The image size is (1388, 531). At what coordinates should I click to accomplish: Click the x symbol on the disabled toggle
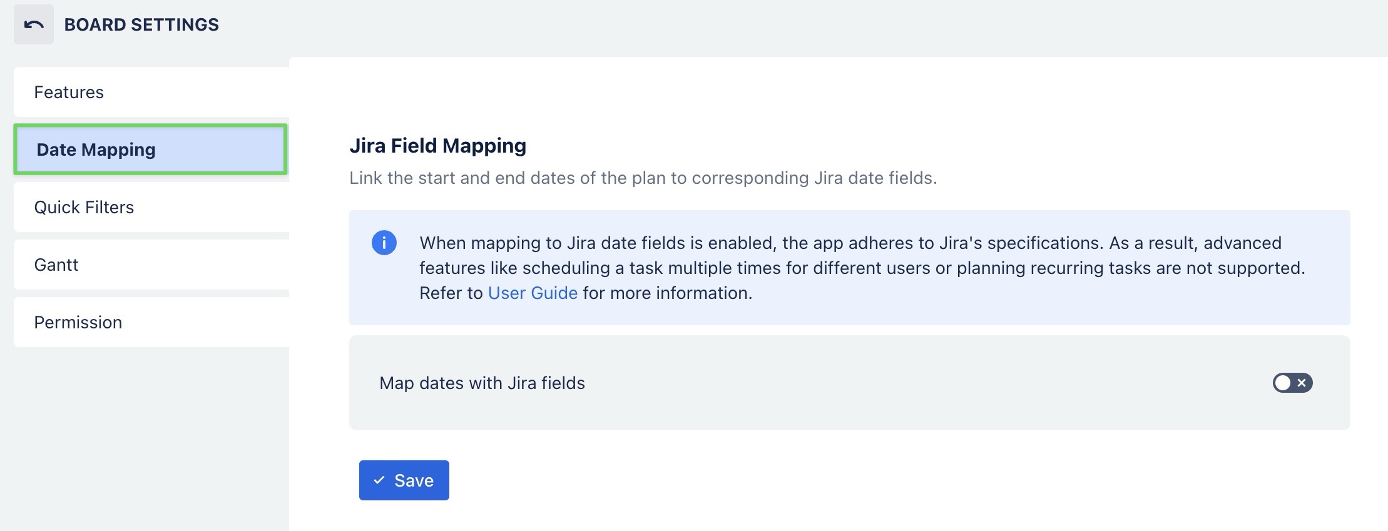click(1301, 383)
